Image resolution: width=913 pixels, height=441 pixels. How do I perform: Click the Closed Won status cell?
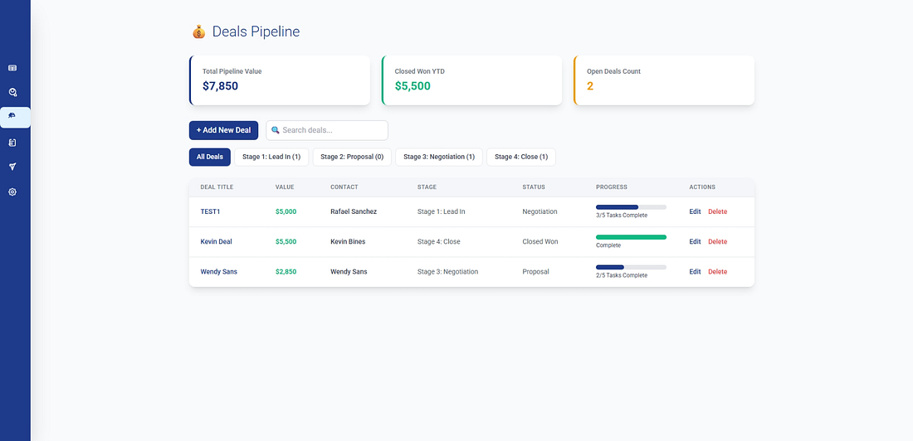coord(539,241)
